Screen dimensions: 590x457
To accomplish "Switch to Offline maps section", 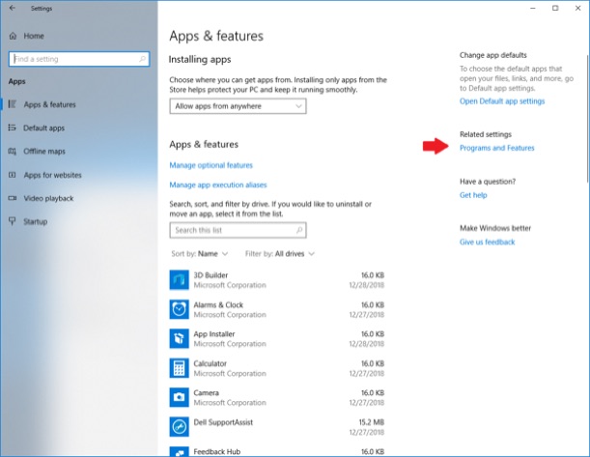I will (45, 151).
